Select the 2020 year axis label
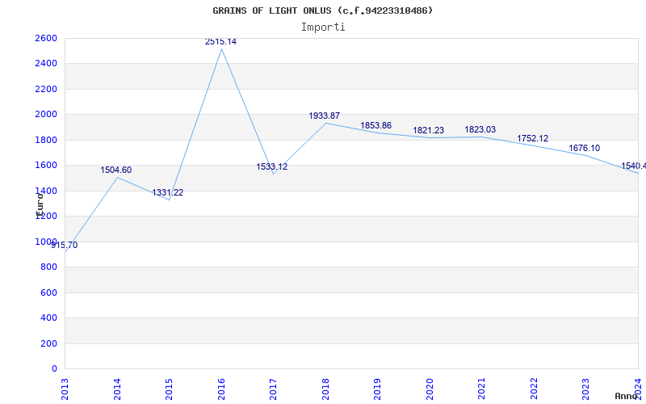Screen dimensions: 646x404 pyautogui.click(x=430, y=386)
